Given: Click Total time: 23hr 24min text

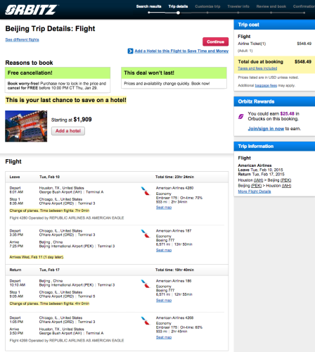Looking at the screenshot, I should pyautogui.click(x=174, y=177).
